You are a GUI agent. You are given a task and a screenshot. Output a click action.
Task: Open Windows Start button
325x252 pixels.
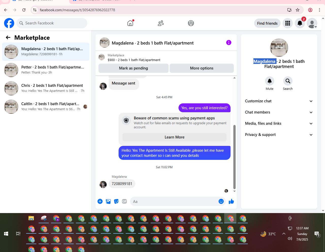click(6, 234)
